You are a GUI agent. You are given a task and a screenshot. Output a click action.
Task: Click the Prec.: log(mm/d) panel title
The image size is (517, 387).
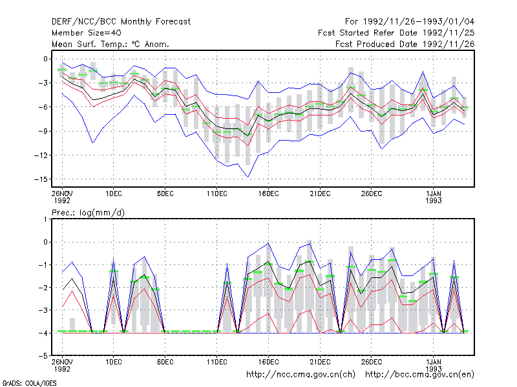pyautogui.click(x=88, y=213)
